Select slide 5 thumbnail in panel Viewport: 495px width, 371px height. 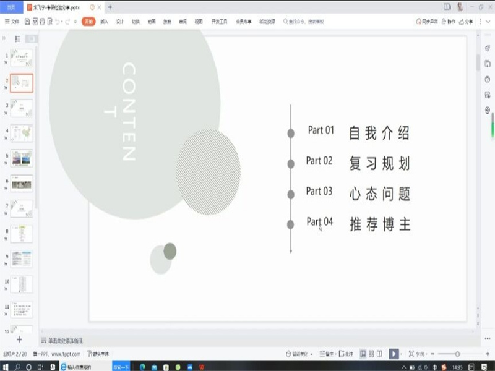[22, 158]
